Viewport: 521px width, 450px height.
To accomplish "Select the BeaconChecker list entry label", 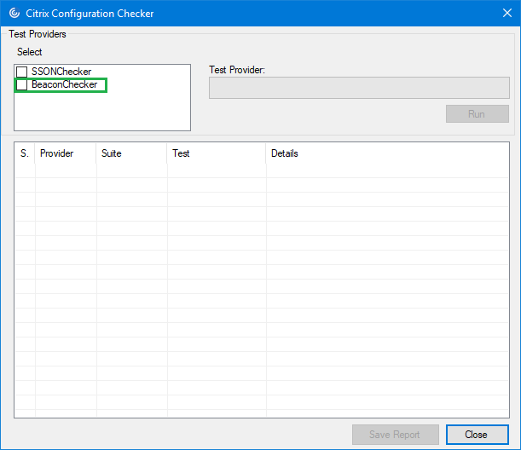I will click(x=65, y=84).
